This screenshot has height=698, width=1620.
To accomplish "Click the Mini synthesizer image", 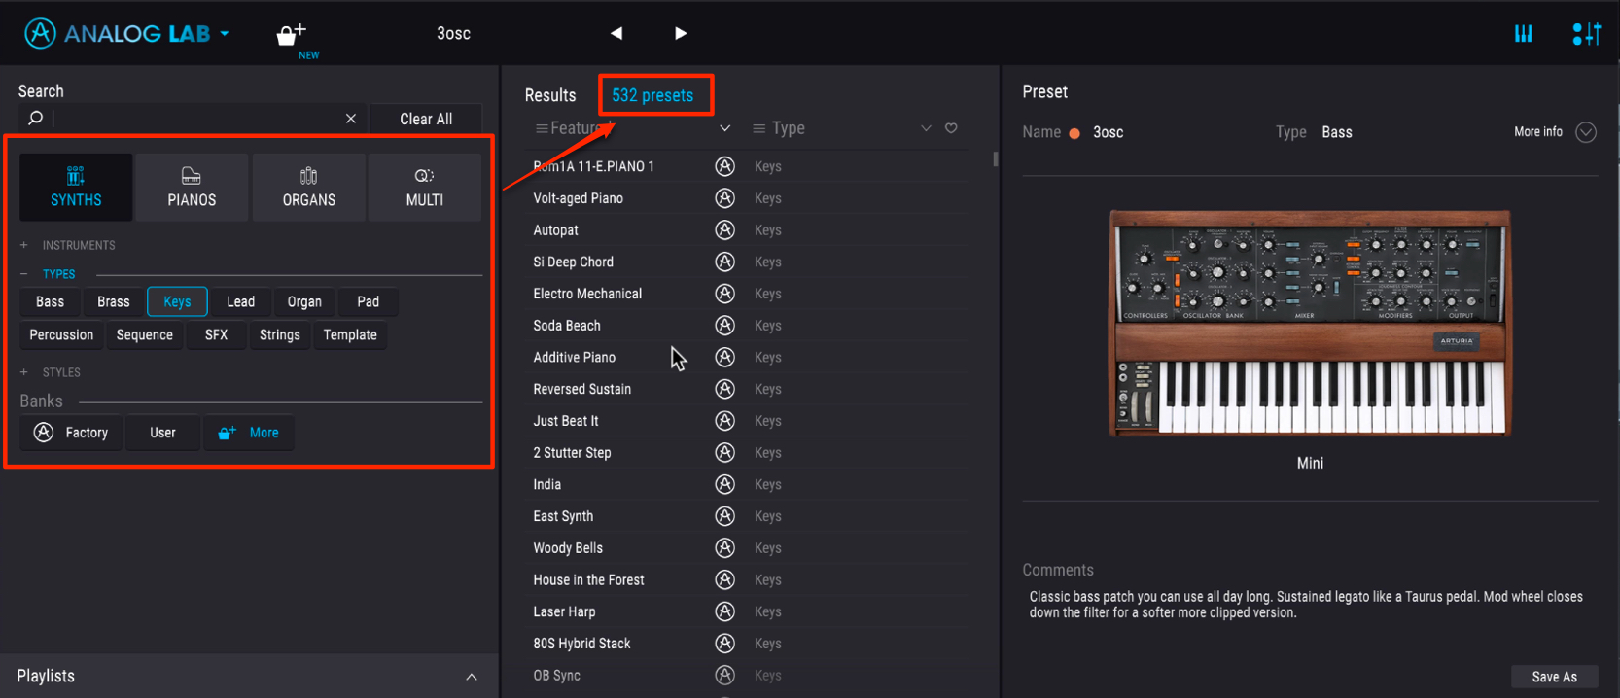I will tap(1310, 323).
